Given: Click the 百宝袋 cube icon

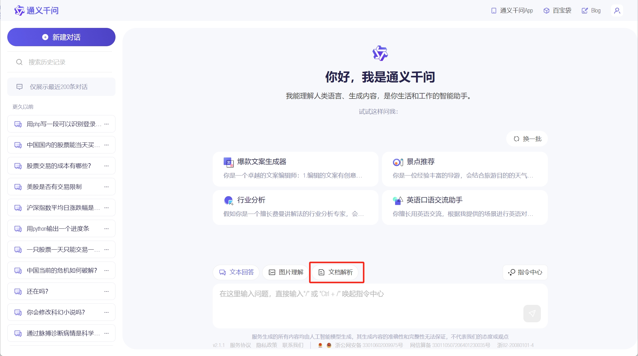Looking at the screenshot, I should pos(546,11).
